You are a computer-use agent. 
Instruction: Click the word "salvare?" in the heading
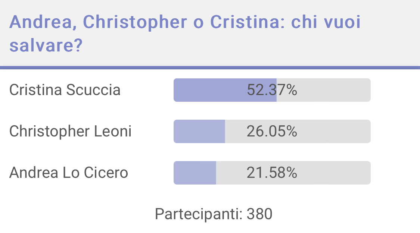click(x=46, y=45)
